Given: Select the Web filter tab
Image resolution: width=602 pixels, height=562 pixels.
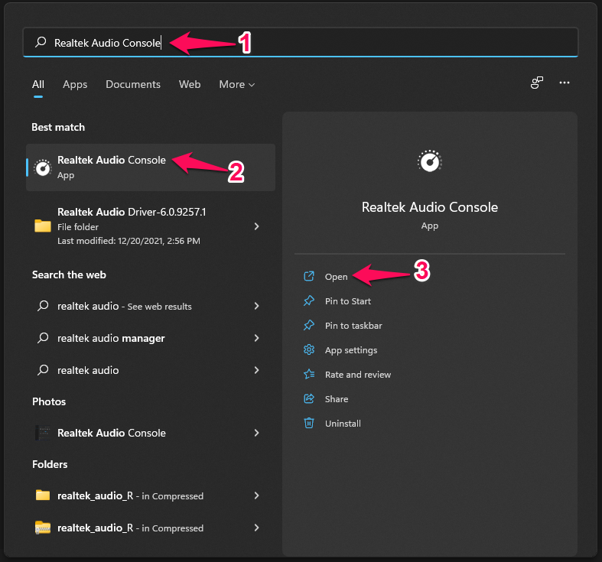Looking at the screenshot, I should (190, 85).
